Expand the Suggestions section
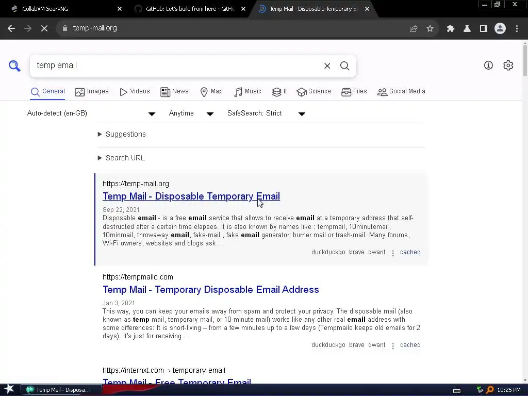 [x=122, y=135]
